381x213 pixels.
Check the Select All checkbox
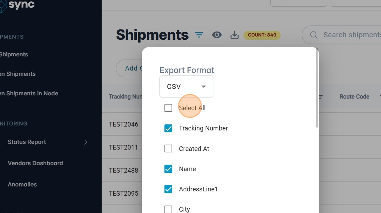pos(168,108)
